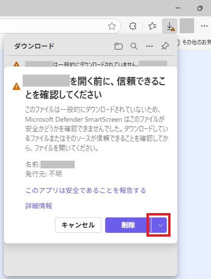The height and width of the screenshot is (279, 211).
Task: Pin the Downloads panel
Action: [x=165, y=46]
